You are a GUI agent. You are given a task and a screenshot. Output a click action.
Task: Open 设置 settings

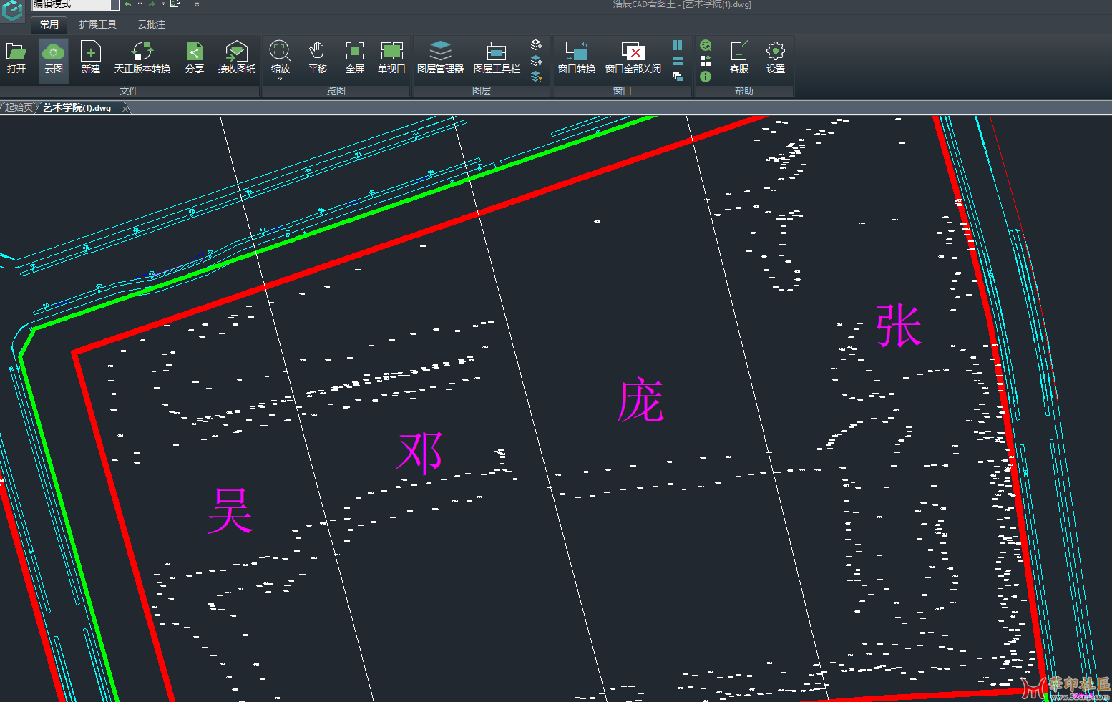[775, 57]
